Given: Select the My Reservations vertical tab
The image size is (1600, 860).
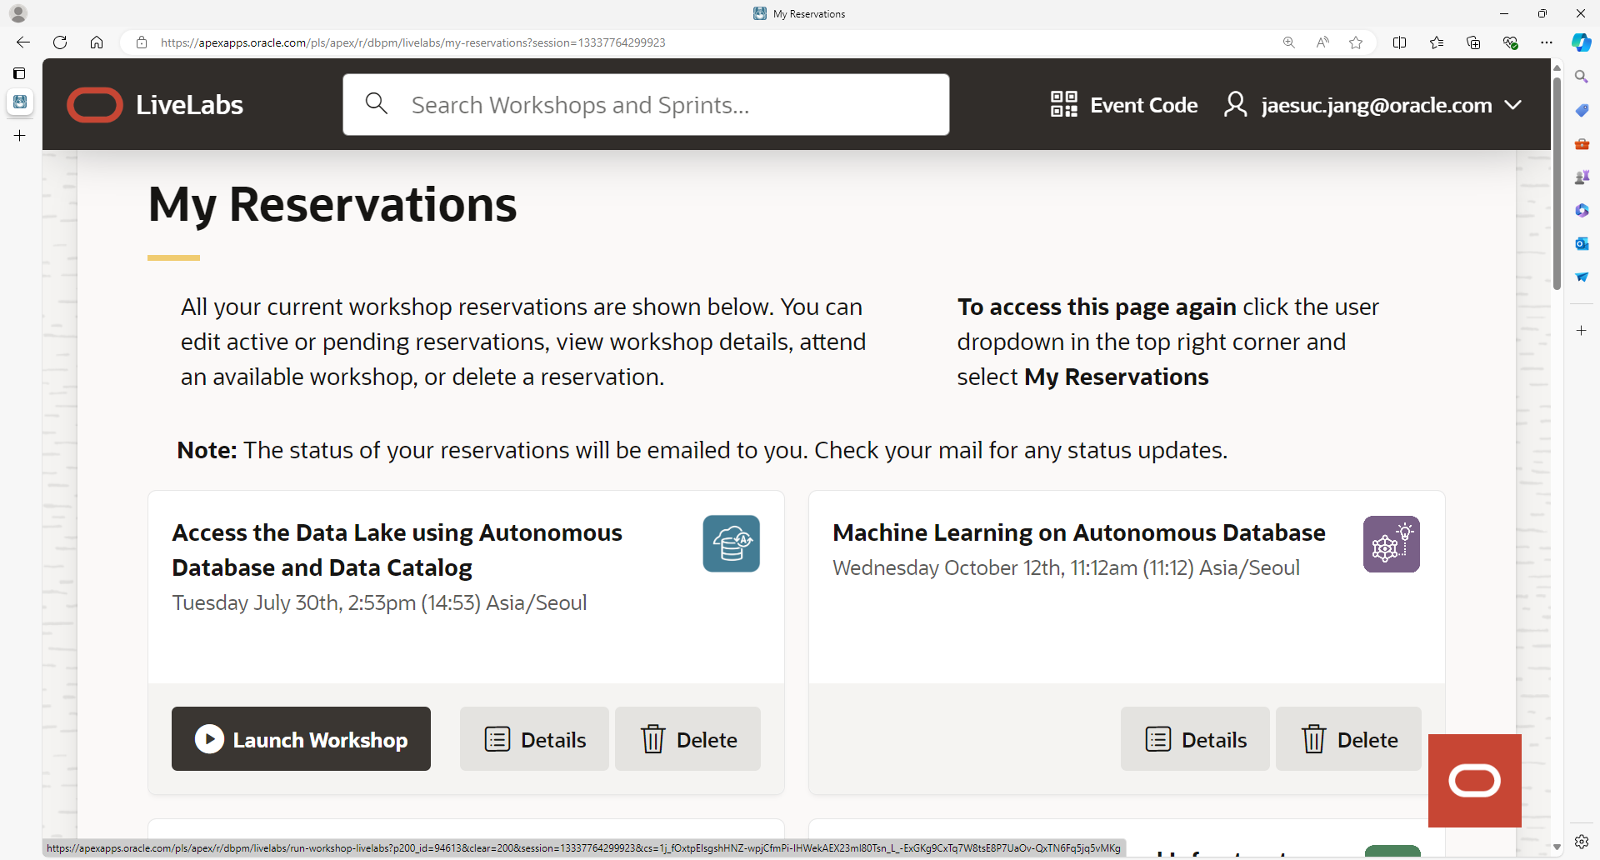Looking at the screenshot, I should (x=20, y=102).
